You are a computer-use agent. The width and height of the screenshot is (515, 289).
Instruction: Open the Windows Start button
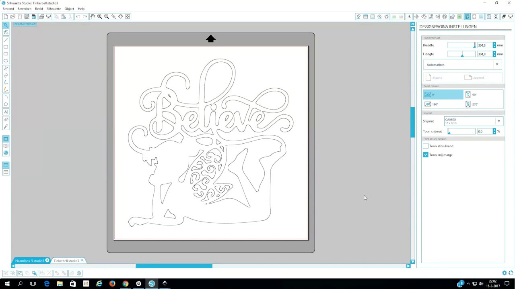coord(7,284)
